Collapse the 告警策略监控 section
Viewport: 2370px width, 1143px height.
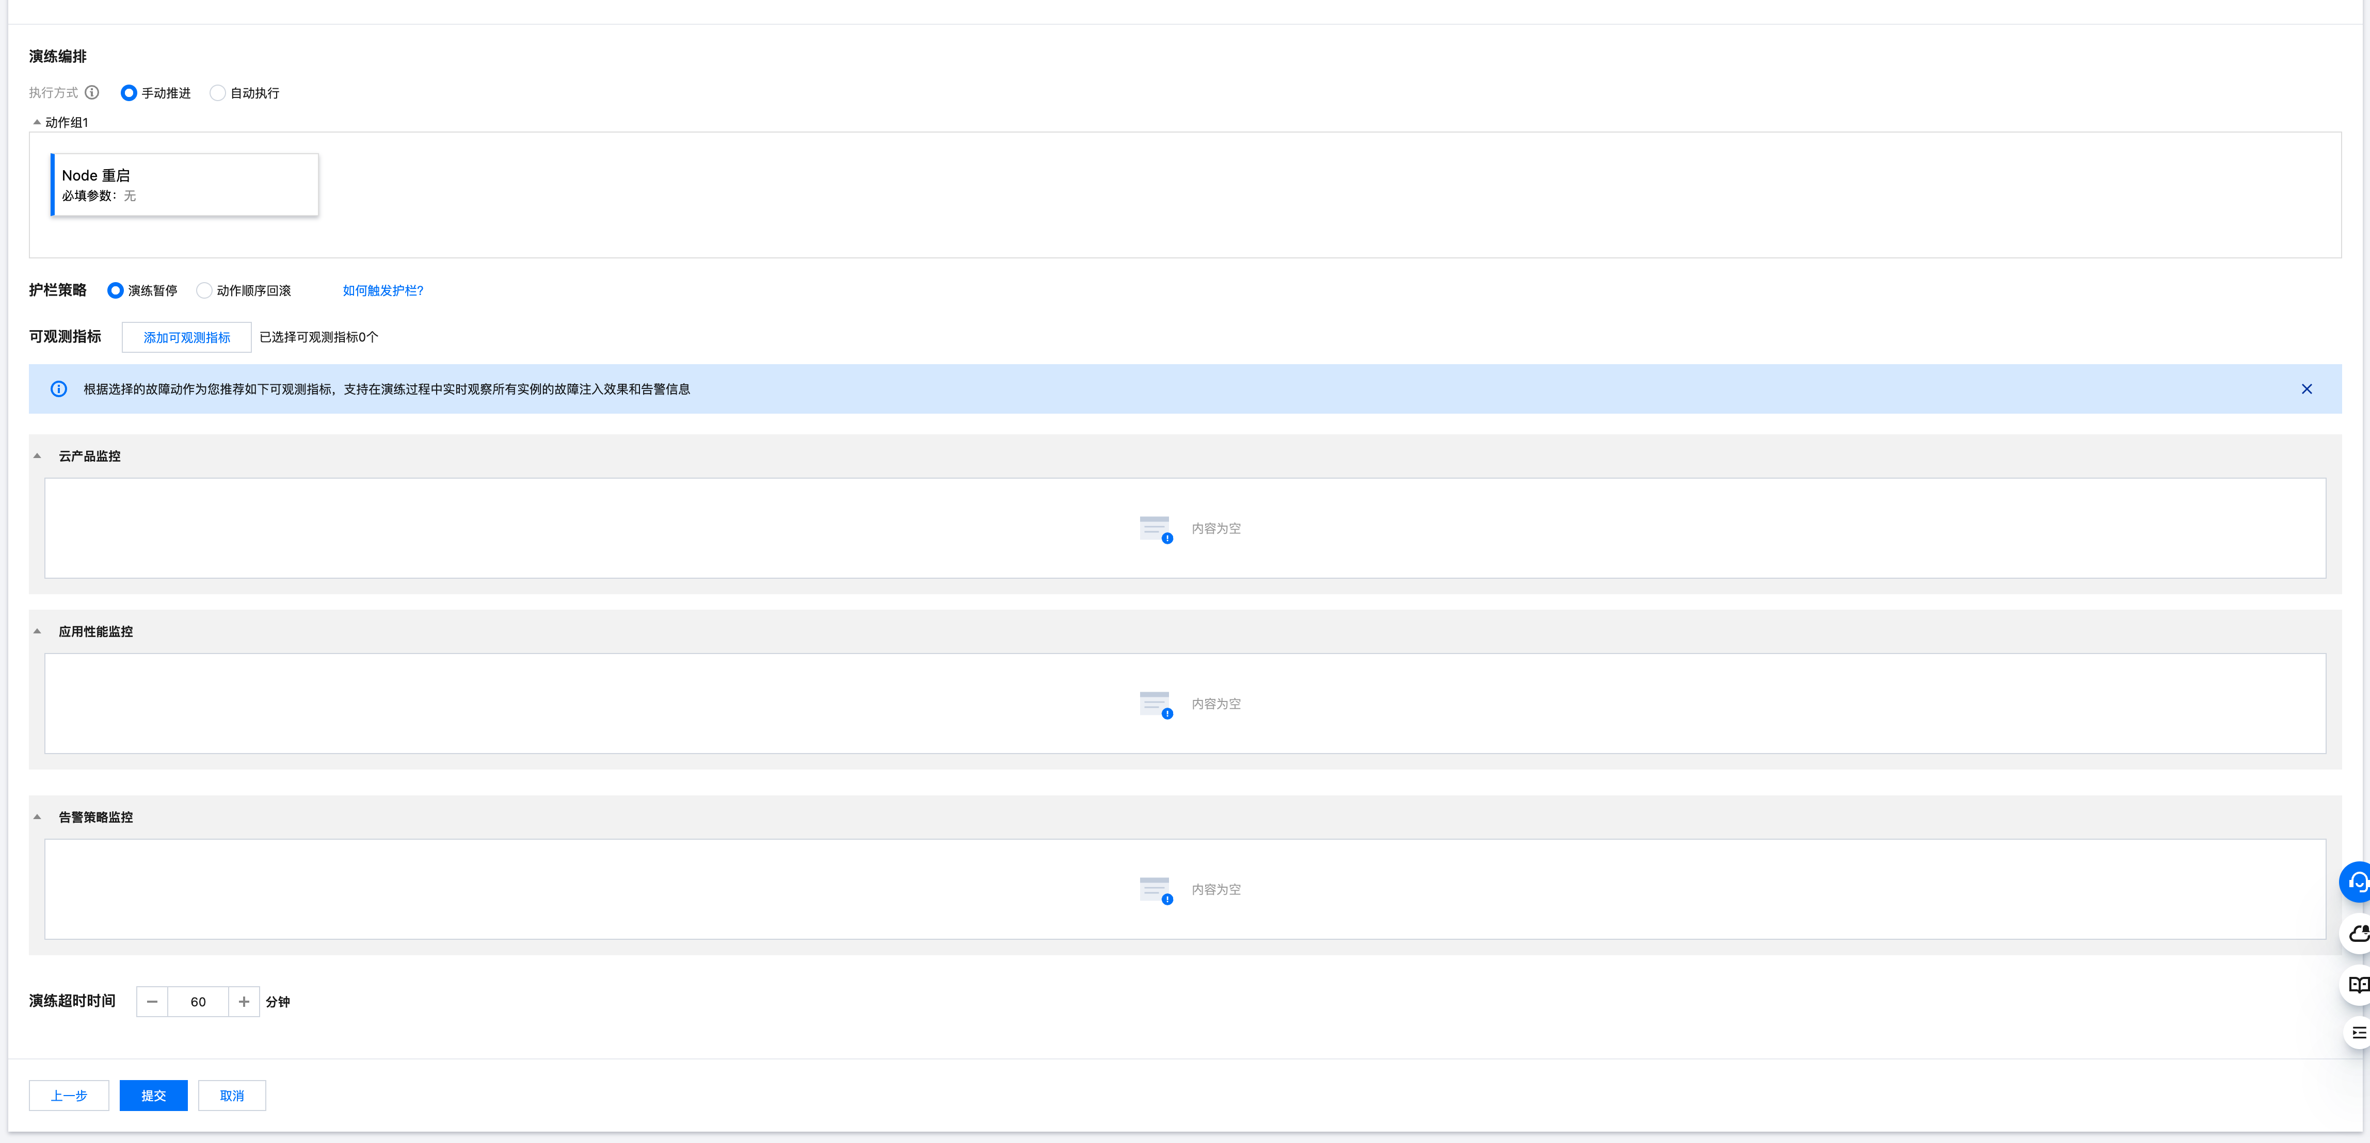click(x=38, y=818)
